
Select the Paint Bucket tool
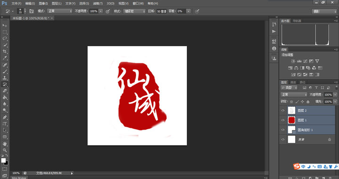(x=5, y=97)
